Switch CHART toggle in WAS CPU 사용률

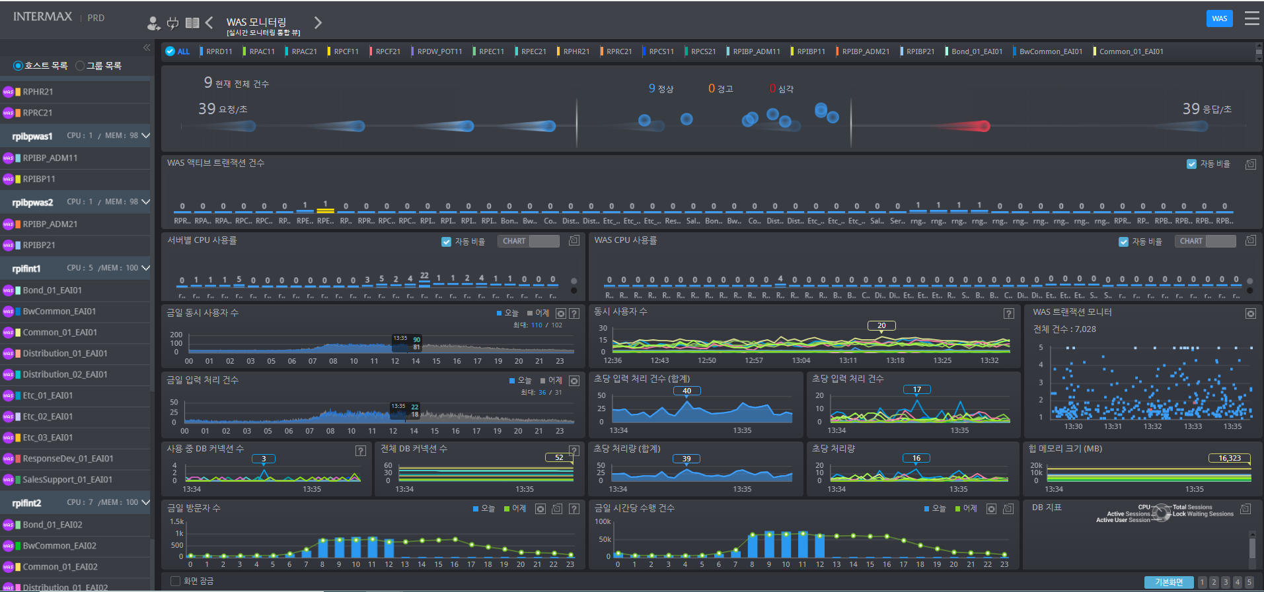1205,241
